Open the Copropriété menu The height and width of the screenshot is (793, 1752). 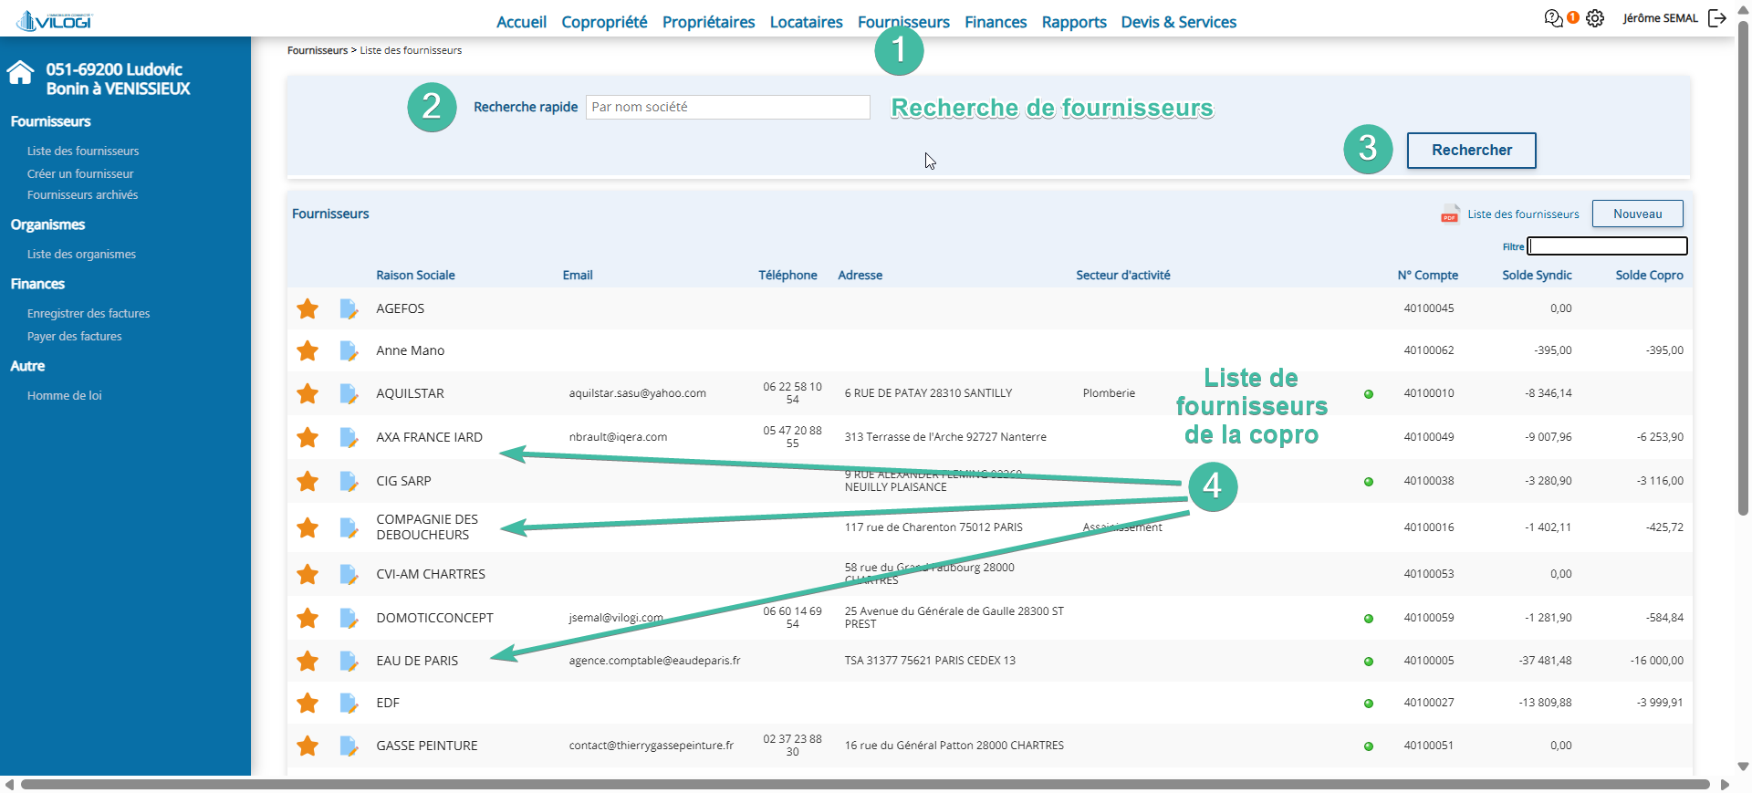(x=604, y=22)
